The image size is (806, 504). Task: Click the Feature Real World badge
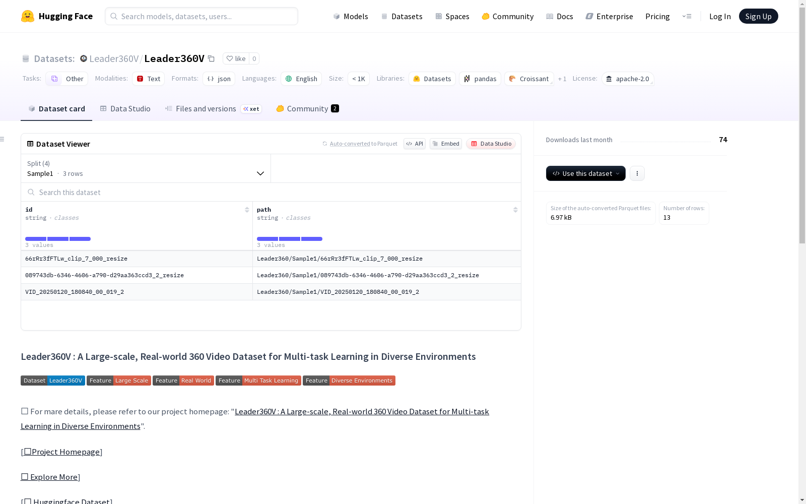click(x=183, y=381)
